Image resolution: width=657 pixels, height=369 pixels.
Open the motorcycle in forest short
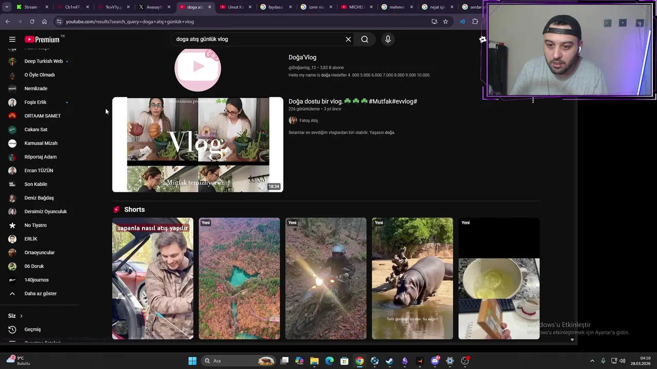326,278
